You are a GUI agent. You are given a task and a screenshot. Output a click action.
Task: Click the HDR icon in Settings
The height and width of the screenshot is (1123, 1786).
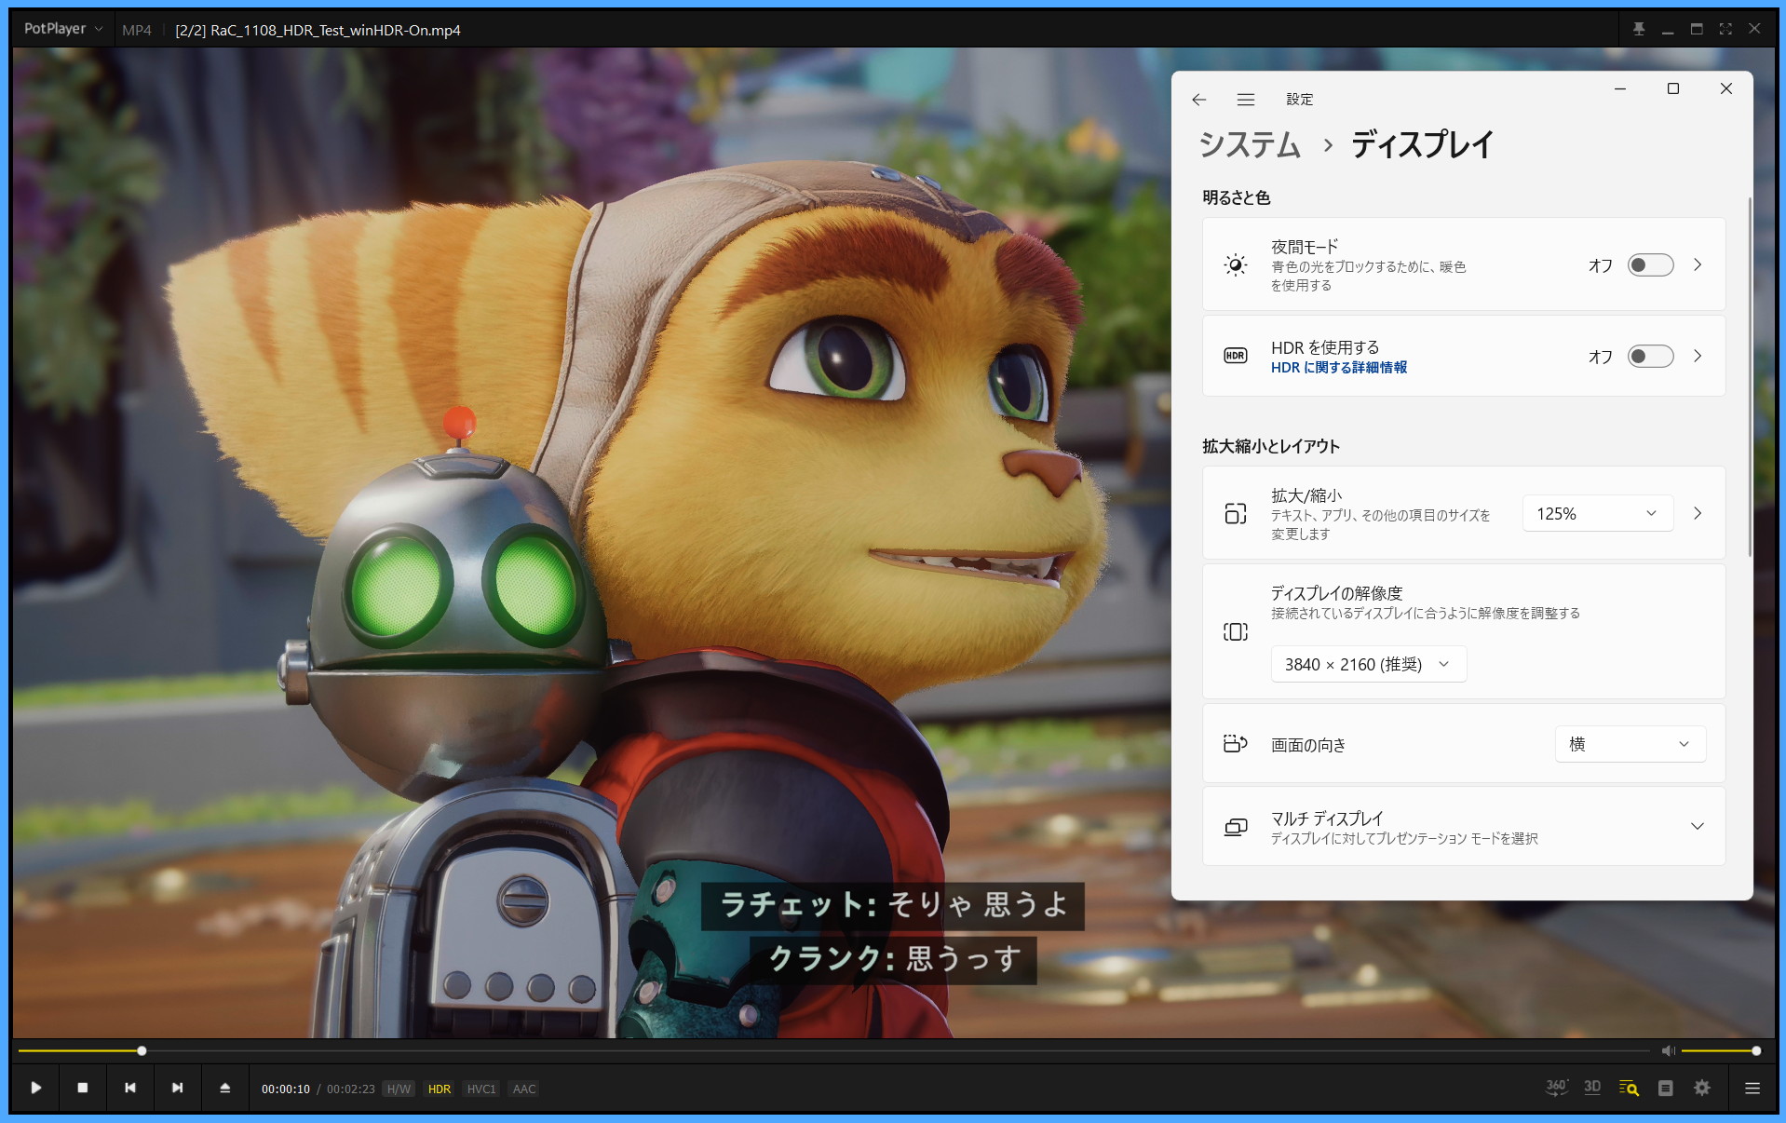pyautogui.click(x=1236, y=356)
